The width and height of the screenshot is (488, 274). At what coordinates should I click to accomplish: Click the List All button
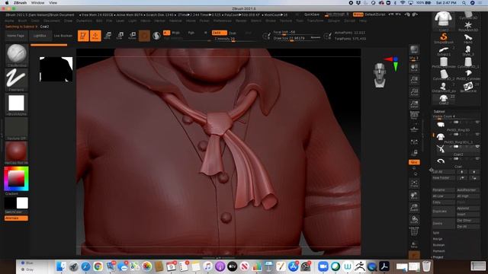click(x=444, y=172)
